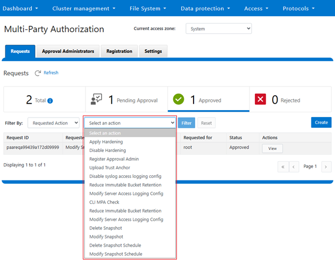Go to first page double-chevron
This screenshot has width=335, height=260.
coord(283,167)
